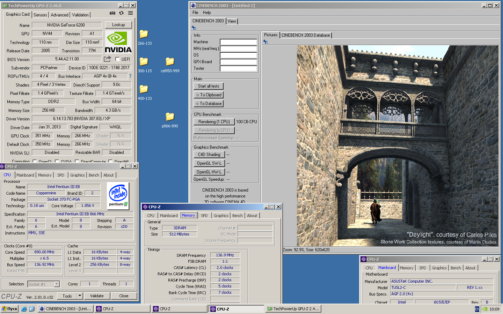Select the 400-133 desktop folder

point(144,92)
